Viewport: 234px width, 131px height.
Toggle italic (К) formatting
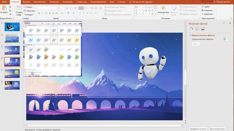pyautogui.click(x=42, y=13)
